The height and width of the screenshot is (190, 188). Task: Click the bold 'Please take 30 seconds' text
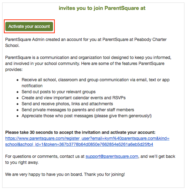point(80,132)
